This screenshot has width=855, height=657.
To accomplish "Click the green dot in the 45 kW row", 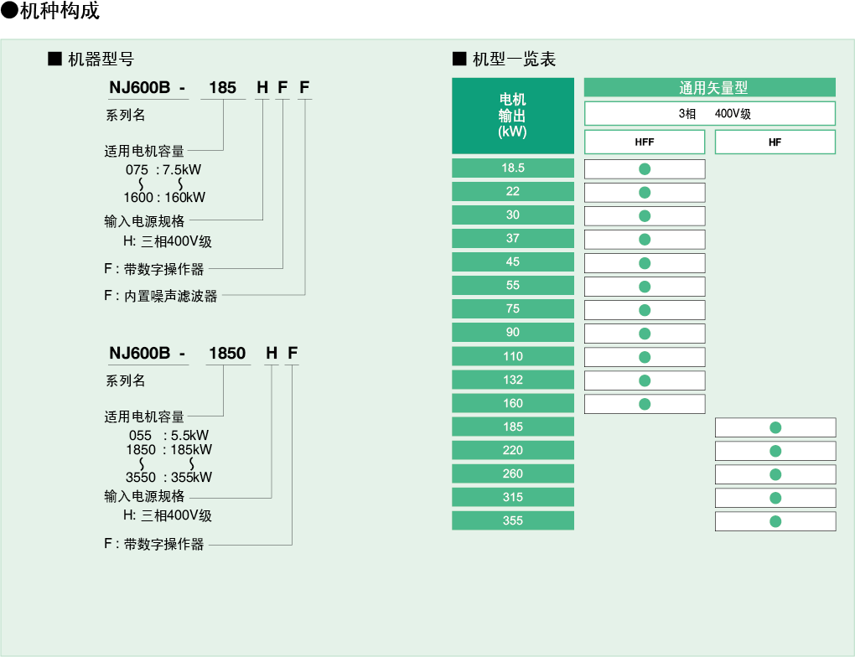I will click(645, 263).
